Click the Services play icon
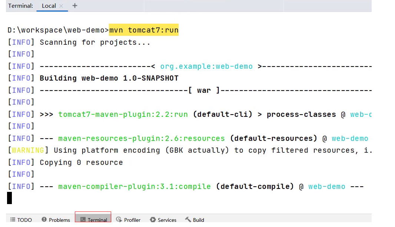The image size is (395, 227). 153,220
